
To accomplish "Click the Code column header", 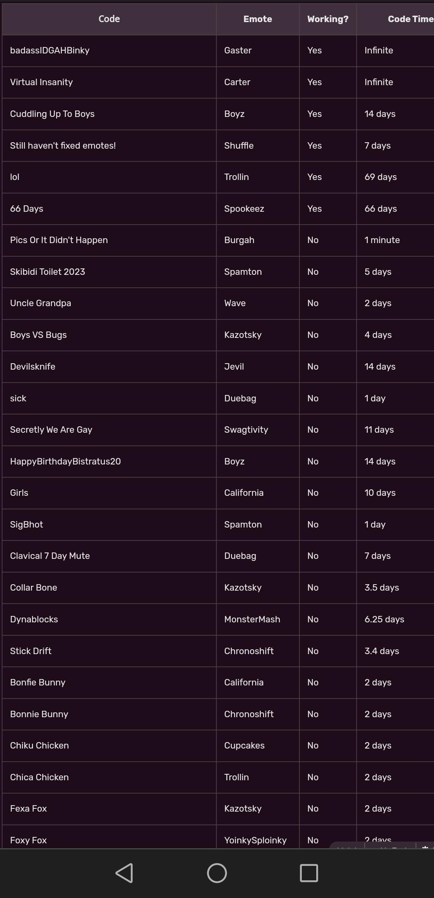I will point(109,19).
